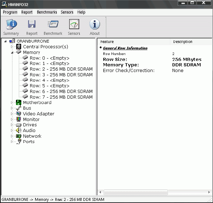Show the About info icon
213x203 pixels.
[x=95, y=24]
